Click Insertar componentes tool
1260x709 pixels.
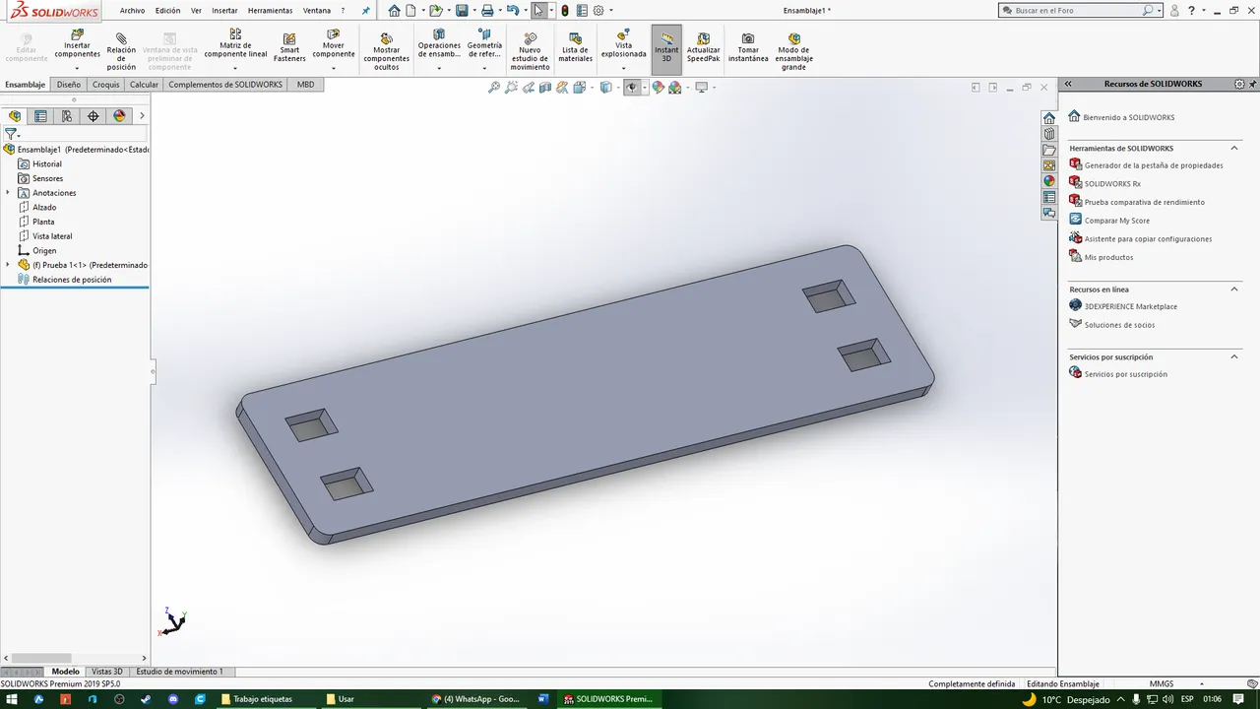coord(77,43)
